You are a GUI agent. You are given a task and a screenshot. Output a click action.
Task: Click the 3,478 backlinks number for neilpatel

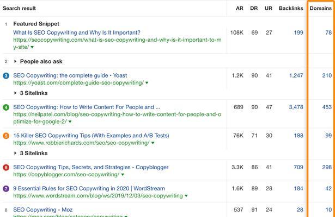tap(296, 107)
